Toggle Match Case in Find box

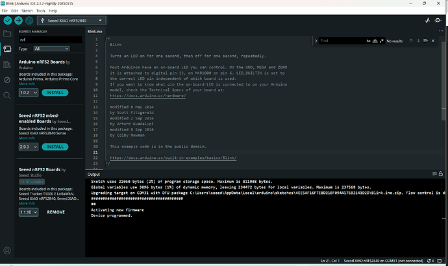(369, 41)
